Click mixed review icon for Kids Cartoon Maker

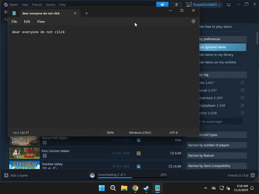point(139,153)
